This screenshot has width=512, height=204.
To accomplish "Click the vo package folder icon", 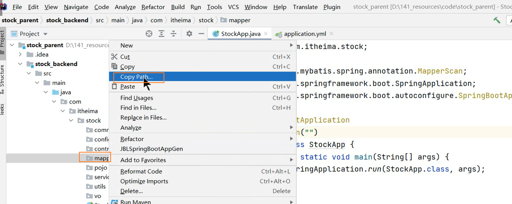I will [90, 196].
